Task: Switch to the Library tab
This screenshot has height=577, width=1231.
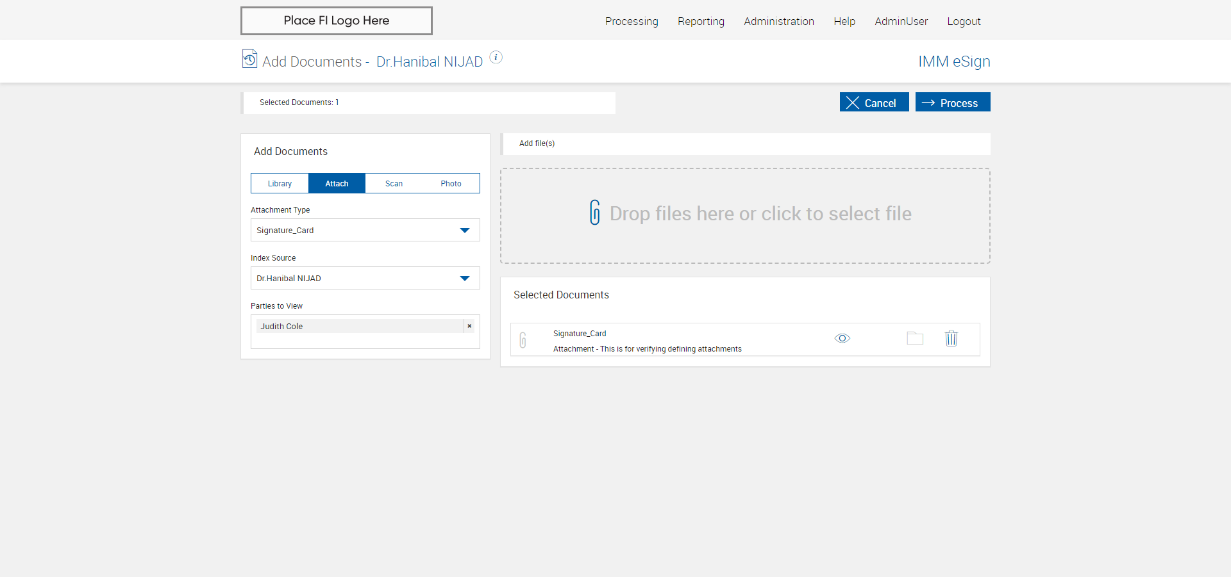Action: pos(280,184)
